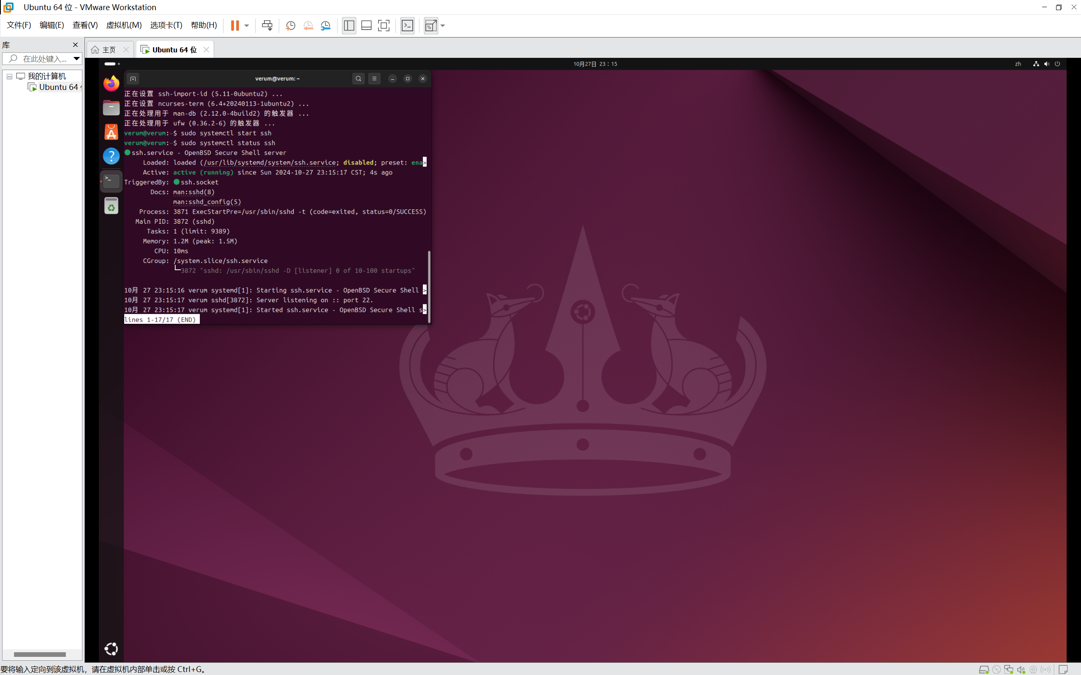
Task: Open the Trash icon in dock
Action: [111, 206]
